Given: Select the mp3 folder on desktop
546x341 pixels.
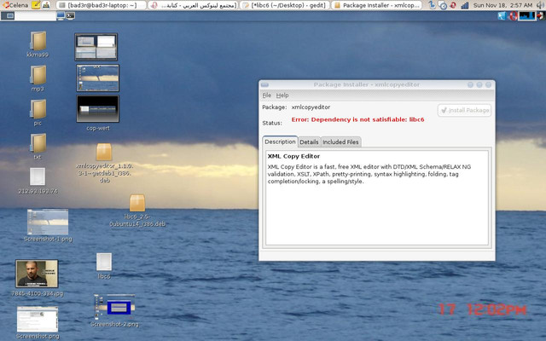Looking at the screenshot, I should [x=38, y=78].
